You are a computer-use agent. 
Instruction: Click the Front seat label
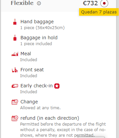(32, 70)
